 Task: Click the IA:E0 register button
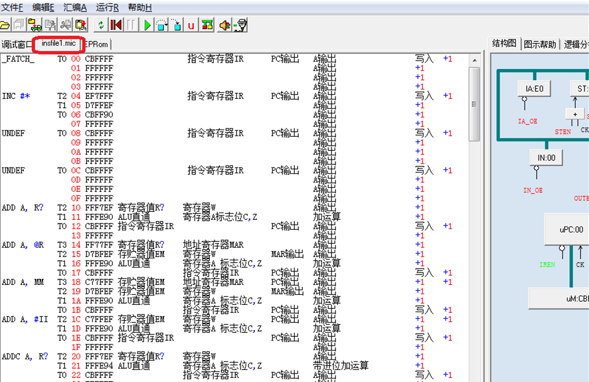click(534, 88)
